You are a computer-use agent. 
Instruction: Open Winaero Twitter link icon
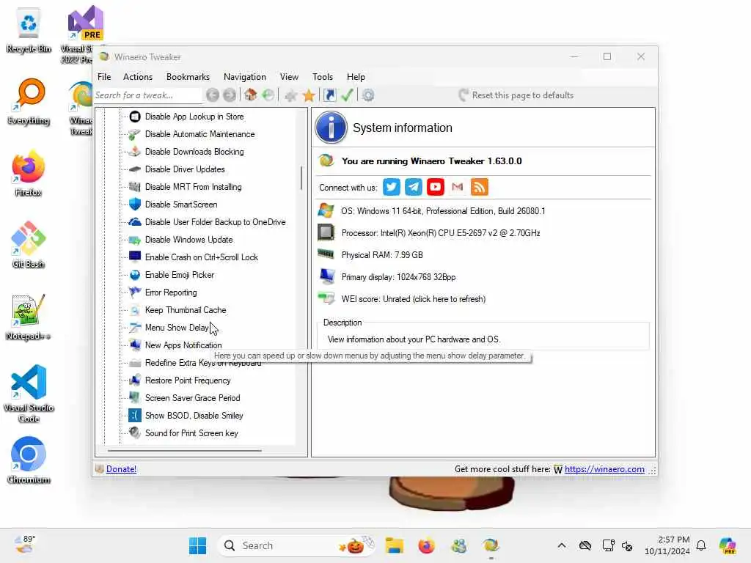coord(392,187)
